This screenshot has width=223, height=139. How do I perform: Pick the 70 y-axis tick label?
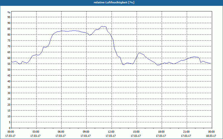[9, 46]
